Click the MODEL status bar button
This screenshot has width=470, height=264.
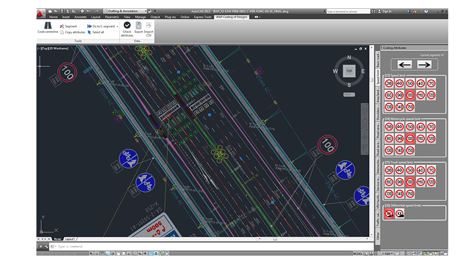tap(358, 253)
